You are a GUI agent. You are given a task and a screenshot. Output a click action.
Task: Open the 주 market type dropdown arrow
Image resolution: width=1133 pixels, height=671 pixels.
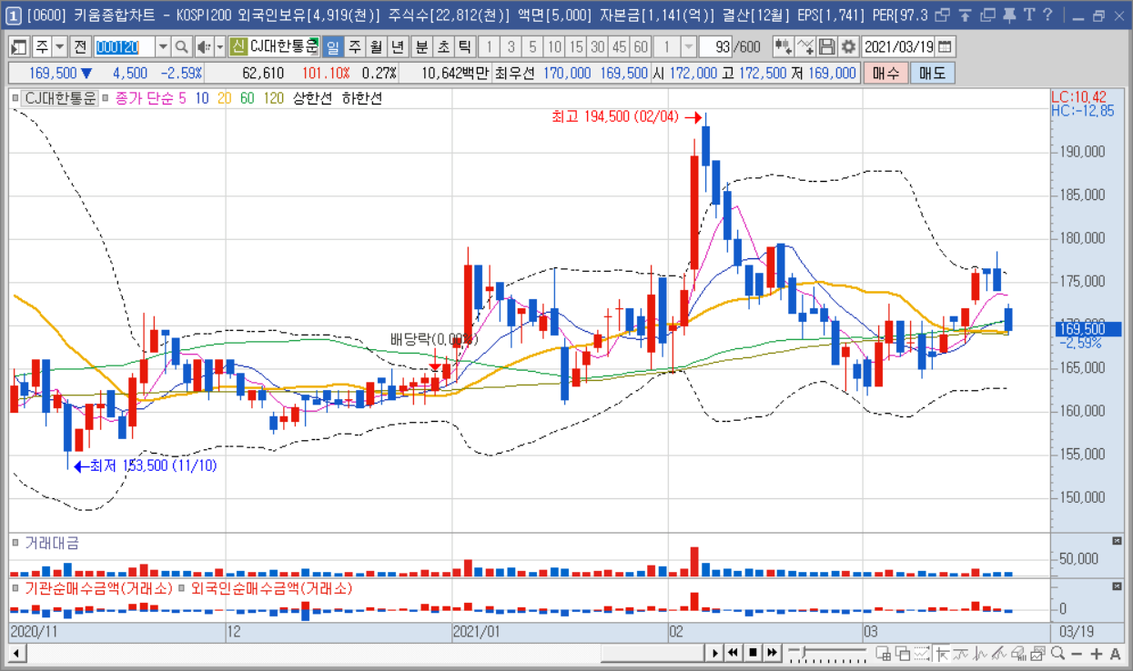[60, 47]
